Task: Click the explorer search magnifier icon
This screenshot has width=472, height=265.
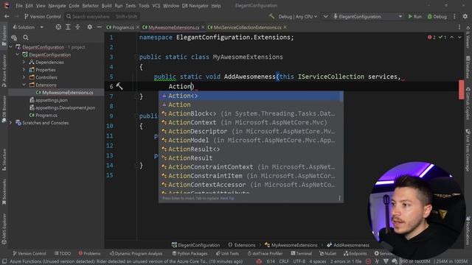Action: (x=26, y=38)
